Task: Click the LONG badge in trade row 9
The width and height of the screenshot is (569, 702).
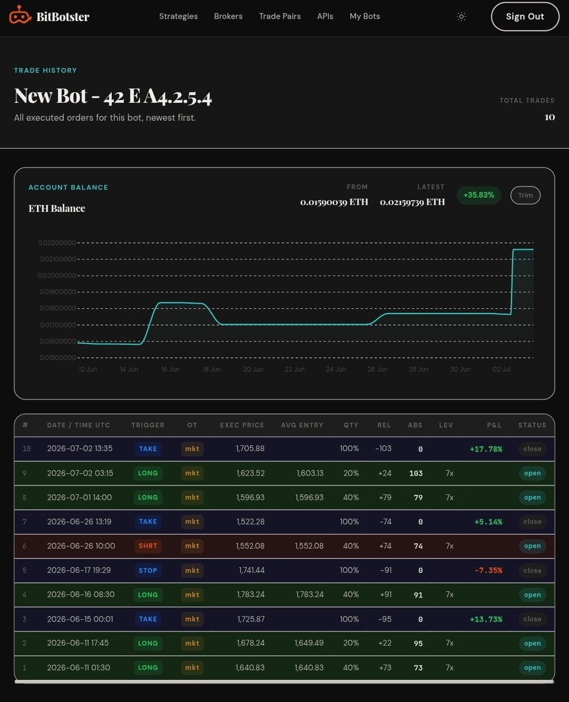Action: (x=148, y=473)
